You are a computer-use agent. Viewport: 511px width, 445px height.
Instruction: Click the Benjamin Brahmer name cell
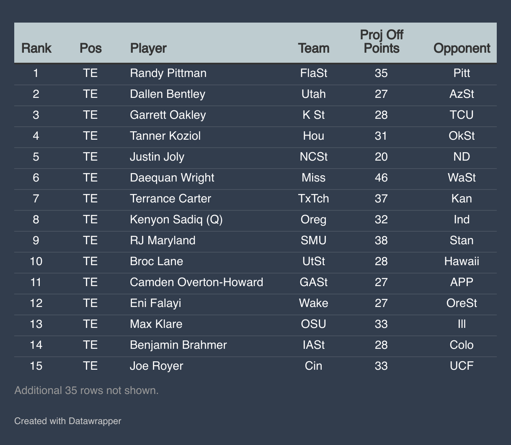coord(178,345)
